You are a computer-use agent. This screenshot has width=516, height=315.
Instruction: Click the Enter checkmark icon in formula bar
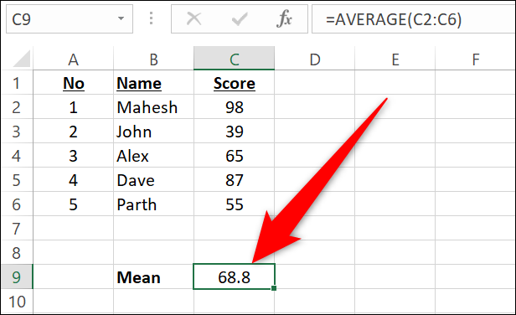pos(240,18)
